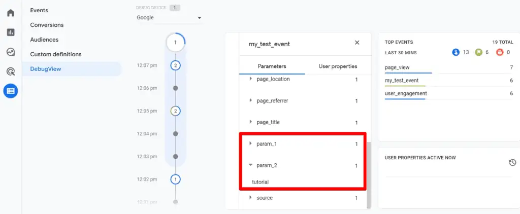Click the my_test_event panel title
Image resolution: width=520 pixels, height=214 pixels.
tap(269, 44)
